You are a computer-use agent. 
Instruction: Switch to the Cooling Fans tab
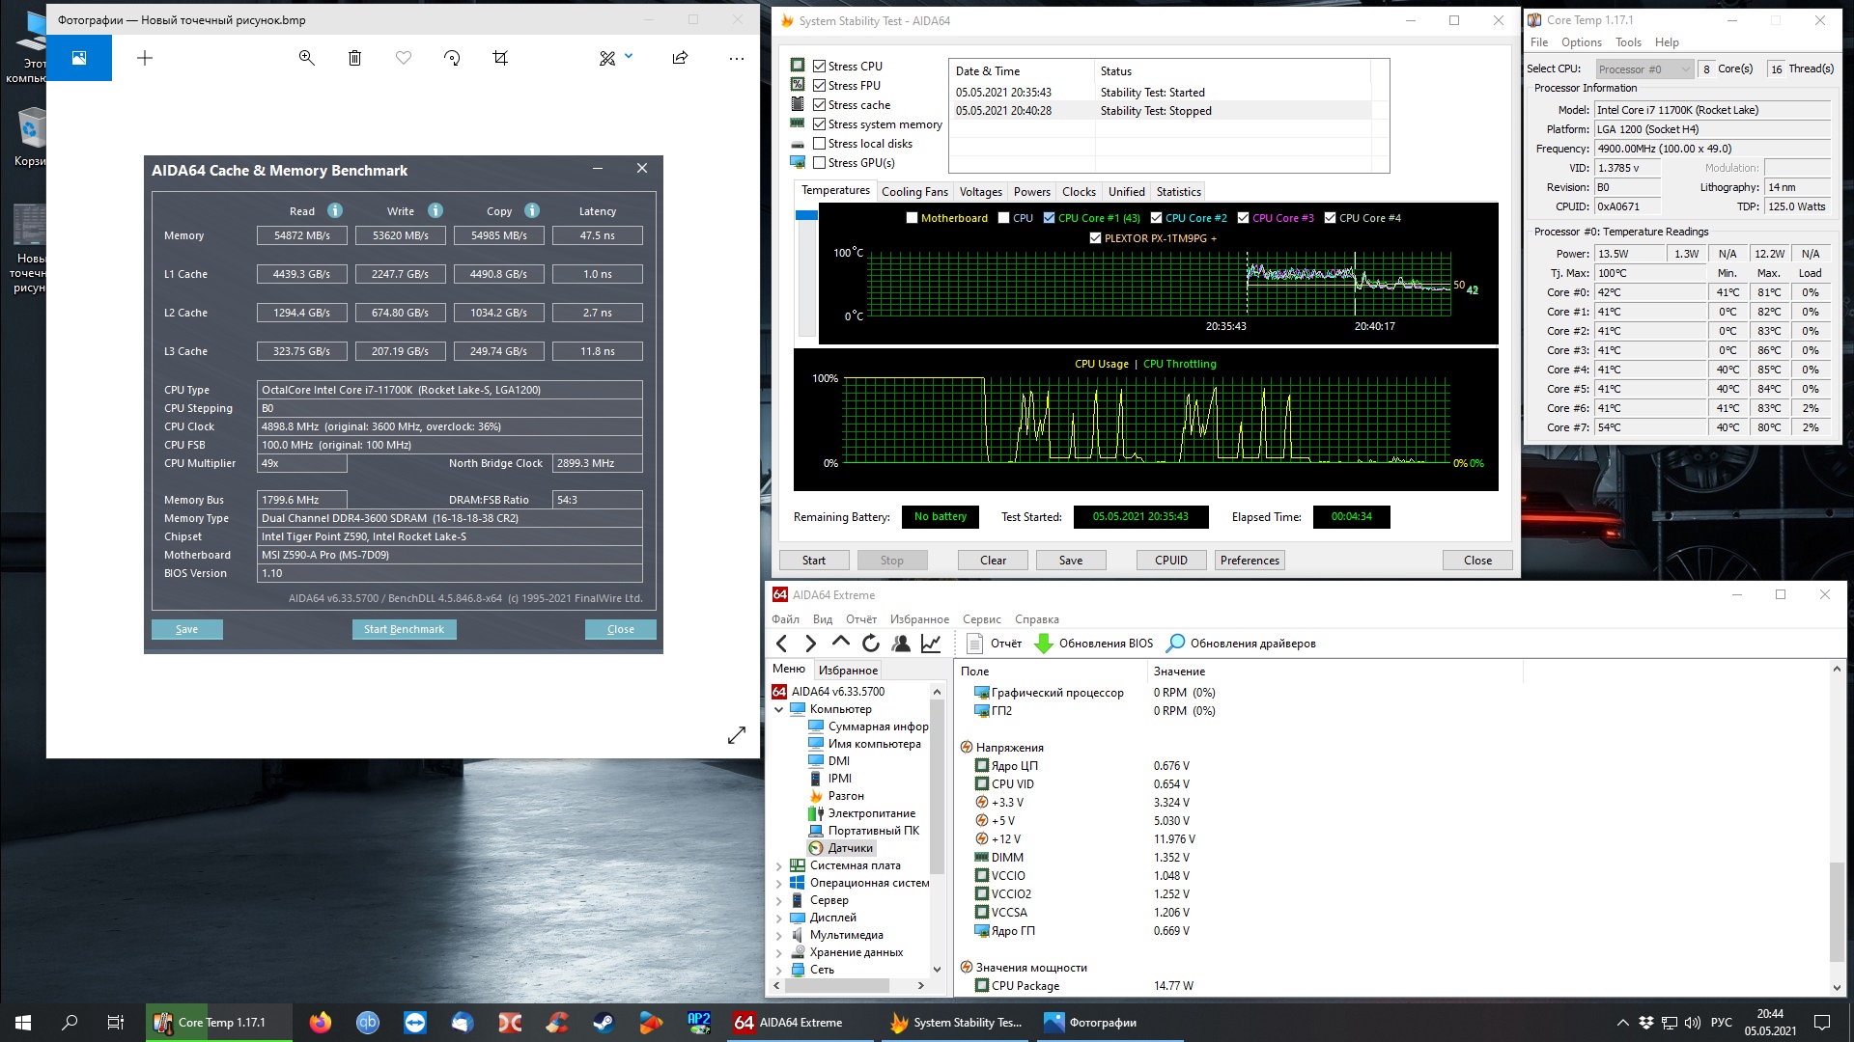click(913, 192)
